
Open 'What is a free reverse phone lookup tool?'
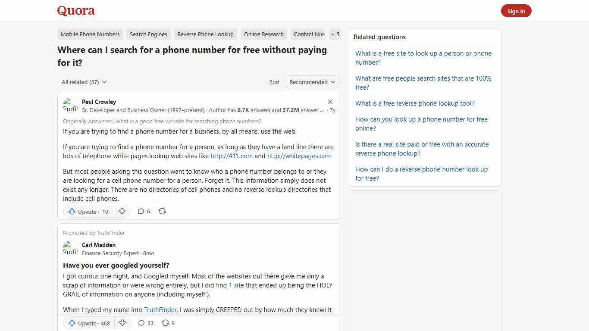[x=414, y=103]
